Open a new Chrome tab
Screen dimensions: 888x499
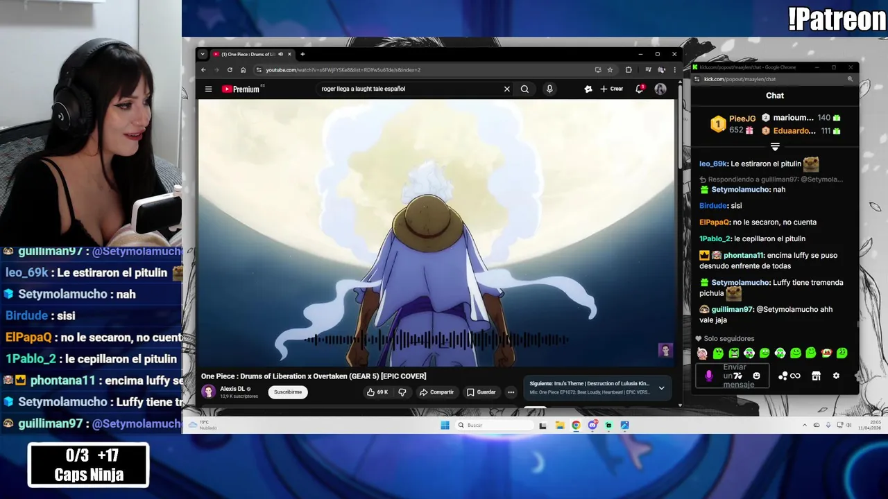point(302,54)
